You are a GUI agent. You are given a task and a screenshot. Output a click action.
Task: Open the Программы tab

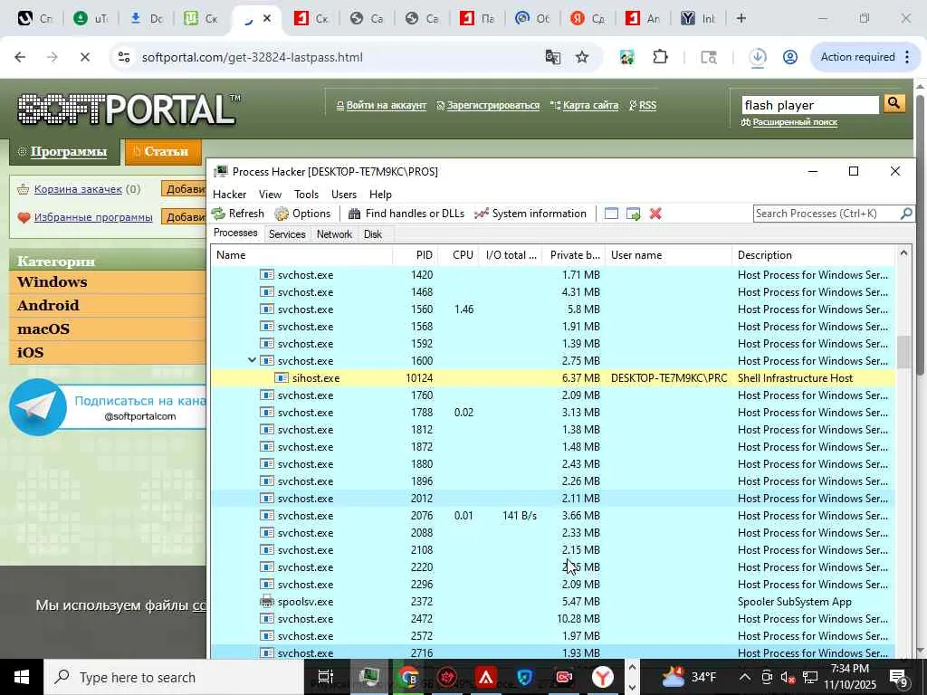click(64, 151)
